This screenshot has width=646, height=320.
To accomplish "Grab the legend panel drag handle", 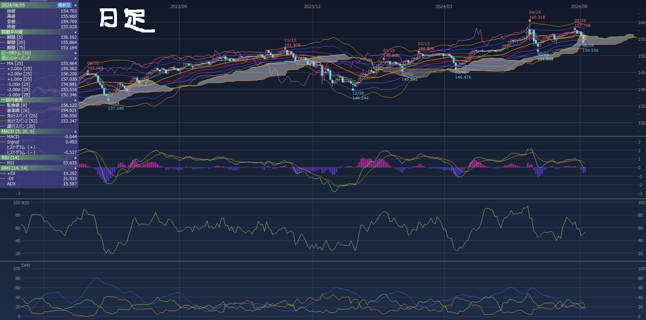I will (x=39, y=1).
